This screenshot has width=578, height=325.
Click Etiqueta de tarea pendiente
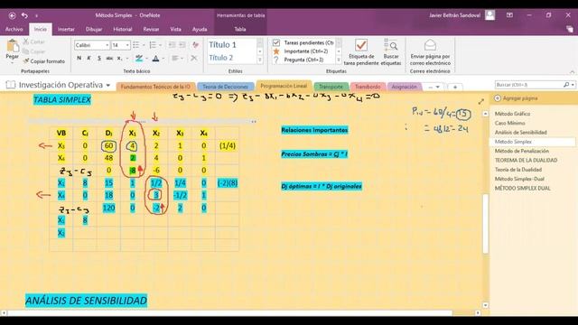[361, 52]
